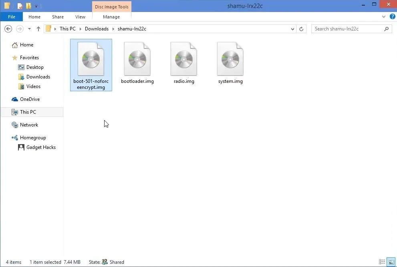Click the New Folder quick access icon
Image resolution: width=397 pixels, height=267 pixels.
pos(28,6)
